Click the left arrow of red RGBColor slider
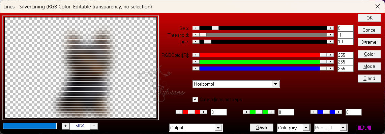The width and height of the screenshot is (385, 134). click(196, 55)
